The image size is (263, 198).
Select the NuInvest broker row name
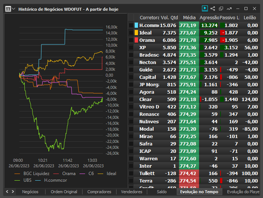tap(149, 121)
